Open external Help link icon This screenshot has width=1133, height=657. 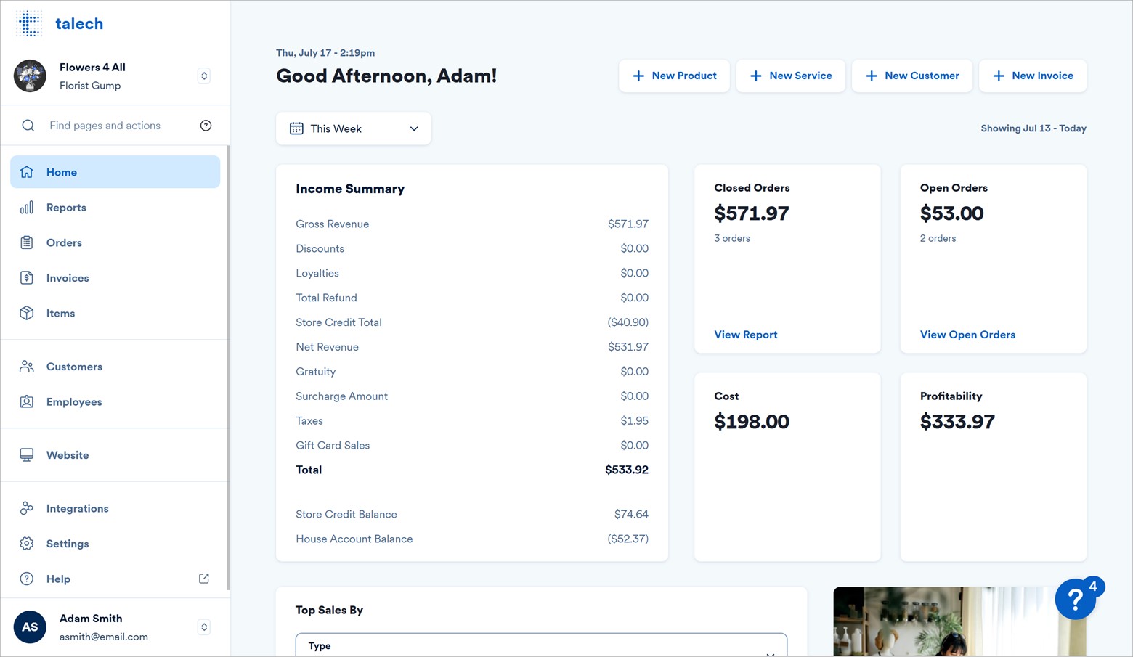[x=204, y=579]
